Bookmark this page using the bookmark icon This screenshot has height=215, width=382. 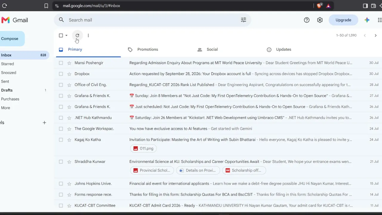[46, 6]
